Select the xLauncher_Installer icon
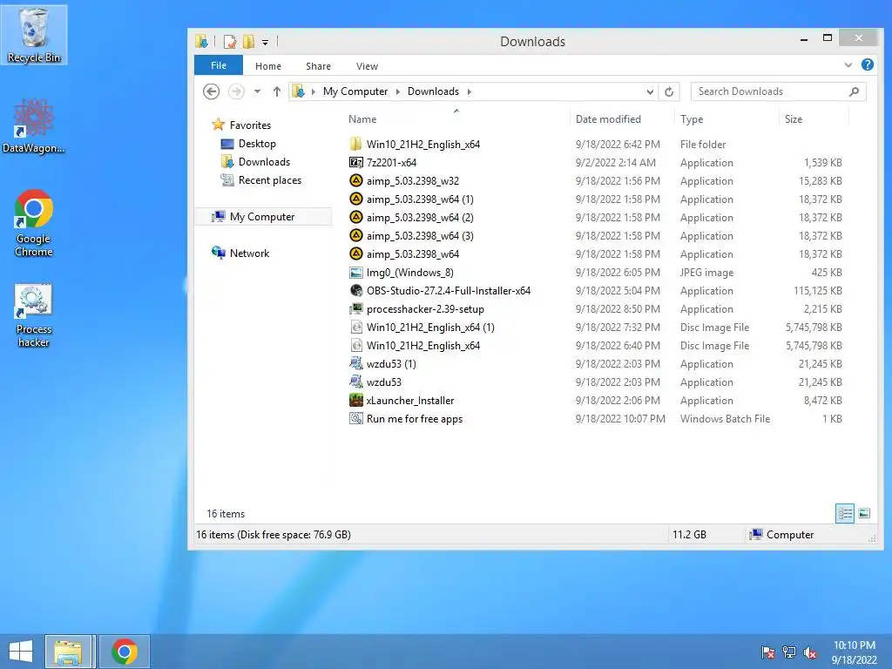This screenshot has height=669, width=892. tap(355, 401)
